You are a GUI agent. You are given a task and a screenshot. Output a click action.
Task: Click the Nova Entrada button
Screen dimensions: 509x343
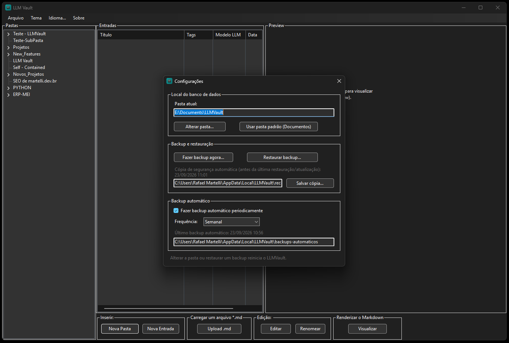(161, 329)
